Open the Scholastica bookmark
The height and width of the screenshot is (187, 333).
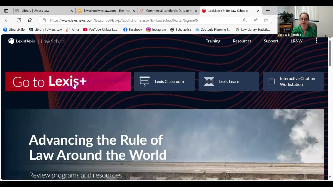181,30
